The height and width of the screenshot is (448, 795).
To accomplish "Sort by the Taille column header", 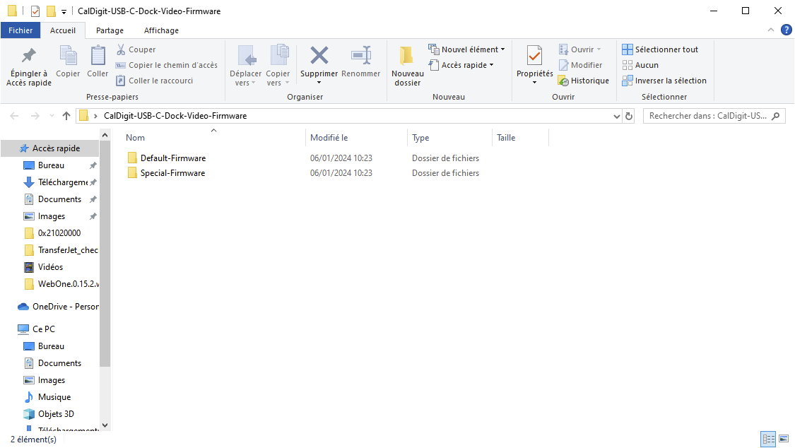I will [x=520, y=138].
